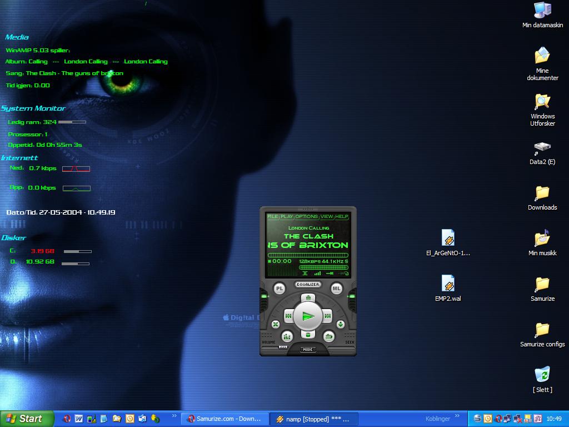Image resolution: width=569 pixels, height=427 pixels.
Task: Click the 3.19 GB value for drive C
Action: coord(42,251)
